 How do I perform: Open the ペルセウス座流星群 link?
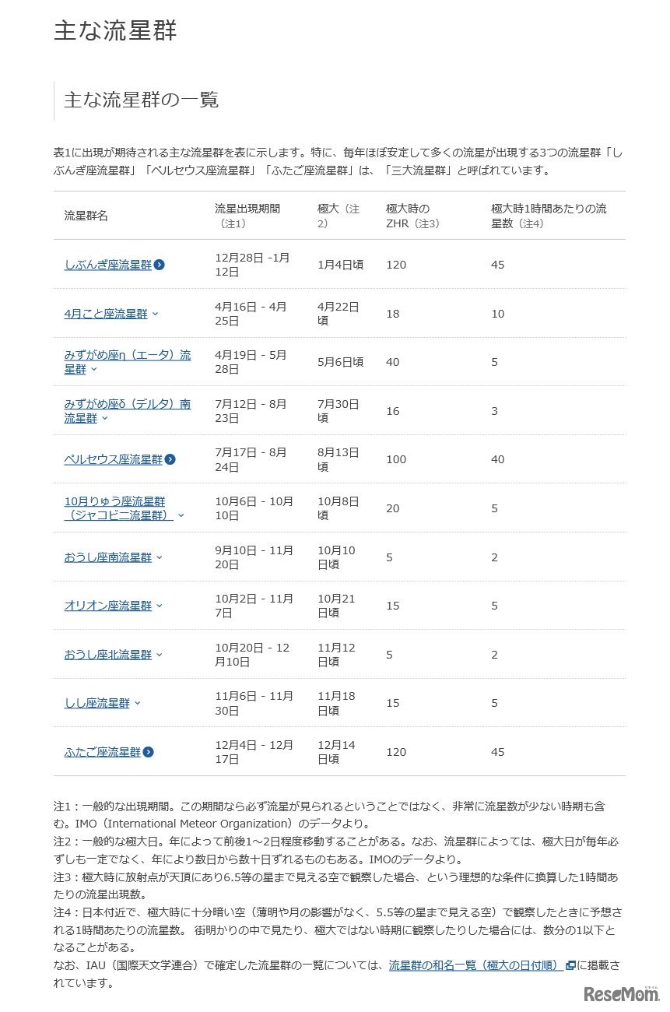115,459
